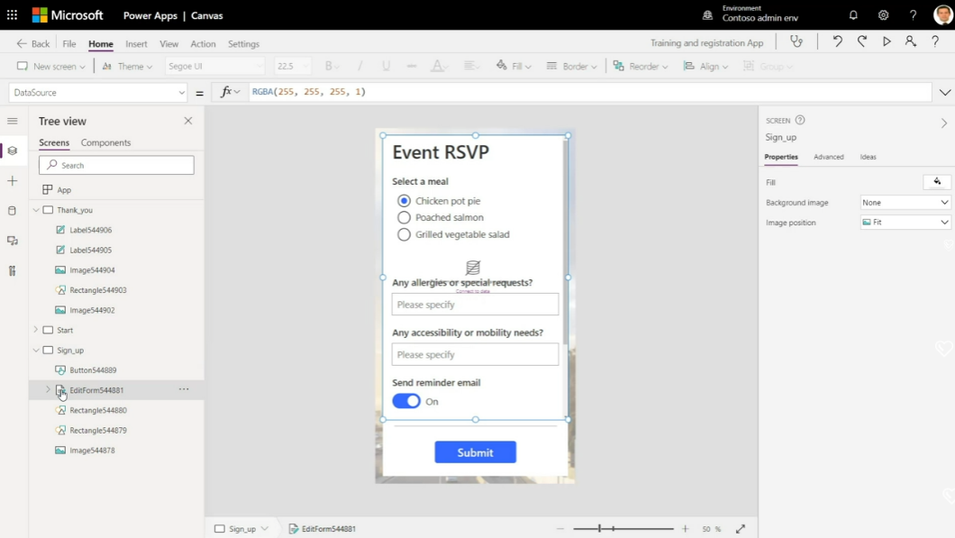955x538 pixels.
Task: Collapse the Sign_up screen node
Action: [x=36, y=350]
